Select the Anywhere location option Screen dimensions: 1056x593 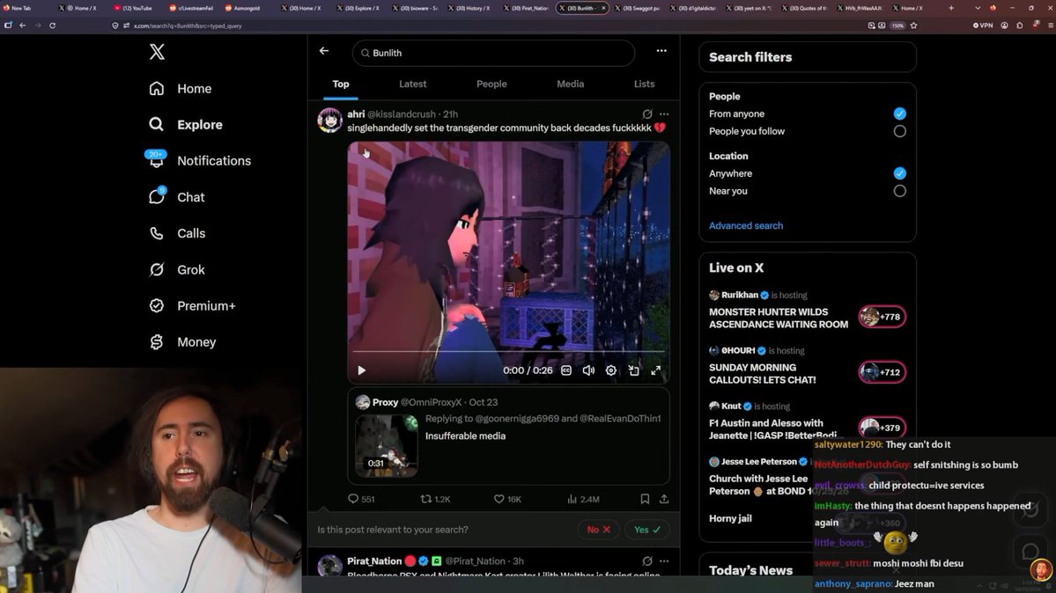(x=900, y=173)
